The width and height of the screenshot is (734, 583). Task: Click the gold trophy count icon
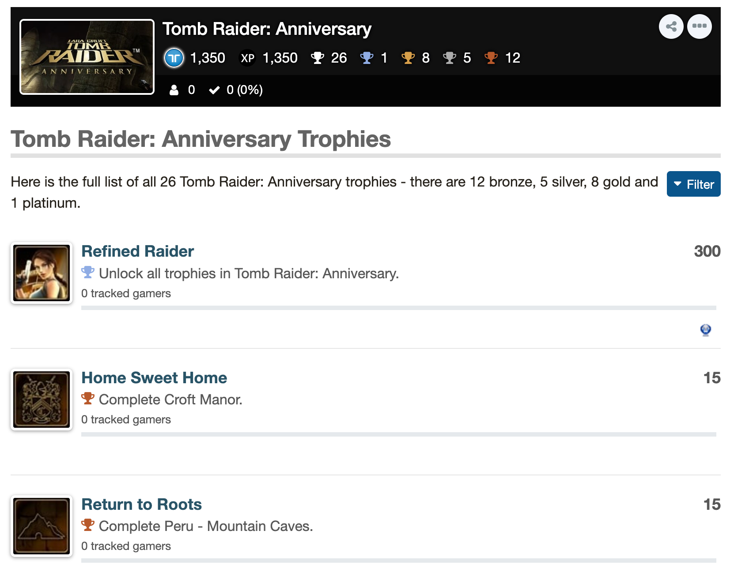408,58
